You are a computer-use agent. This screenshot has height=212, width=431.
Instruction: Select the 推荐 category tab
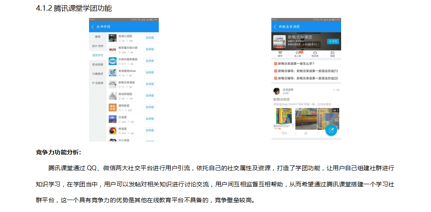pyautogui.click(x=98, y=36)
